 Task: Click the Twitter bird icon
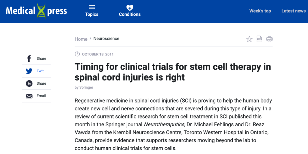tap(29, 71)
